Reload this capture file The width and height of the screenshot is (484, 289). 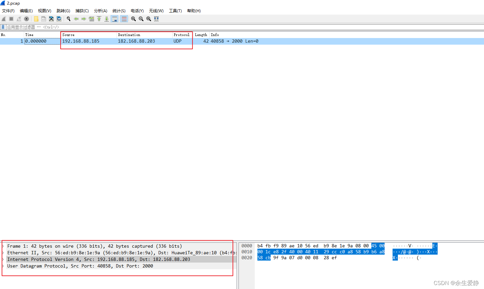tap(59, 19)
